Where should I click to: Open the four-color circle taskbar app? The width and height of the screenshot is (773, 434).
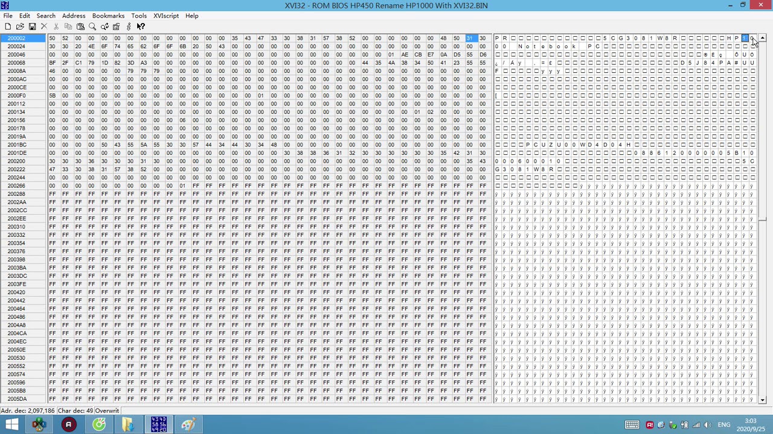click(x=39, y=425)
